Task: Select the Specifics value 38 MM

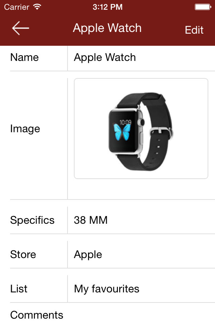Action: [90, 220]
